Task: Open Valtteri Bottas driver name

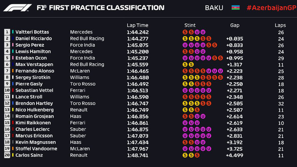Action: (x=32, y=32)
